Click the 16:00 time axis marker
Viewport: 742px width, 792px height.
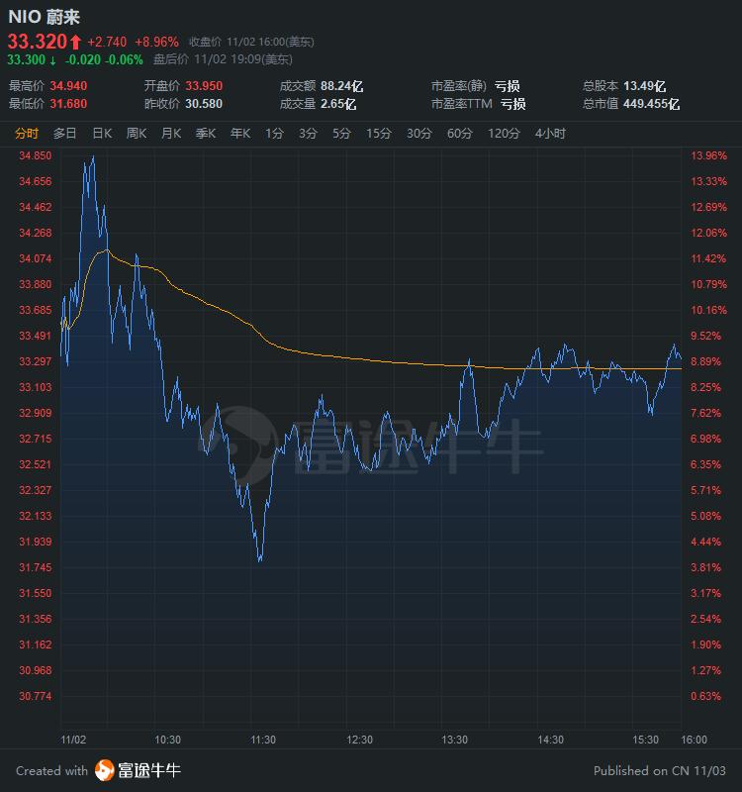coord(695,740)
